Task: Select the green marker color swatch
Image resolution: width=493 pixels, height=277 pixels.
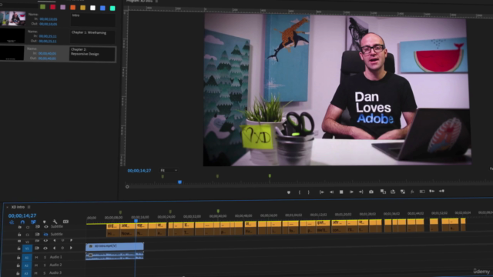Action: [x=43, y=7]
